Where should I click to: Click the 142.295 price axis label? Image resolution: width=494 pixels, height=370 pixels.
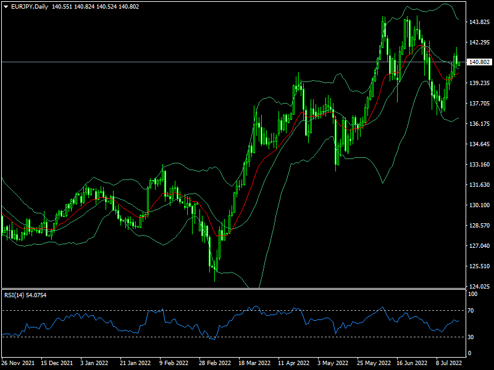[x=480, y=43]
